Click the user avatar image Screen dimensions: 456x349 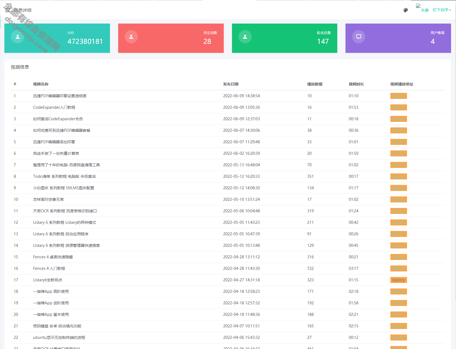coord(422,8)
